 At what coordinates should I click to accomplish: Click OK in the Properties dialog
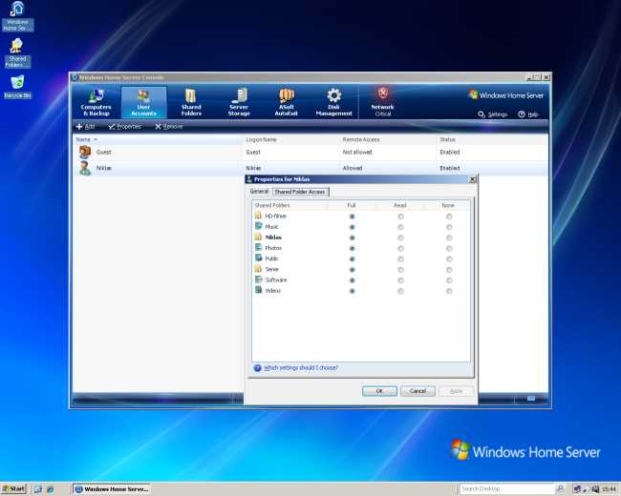tap(379, 391)
